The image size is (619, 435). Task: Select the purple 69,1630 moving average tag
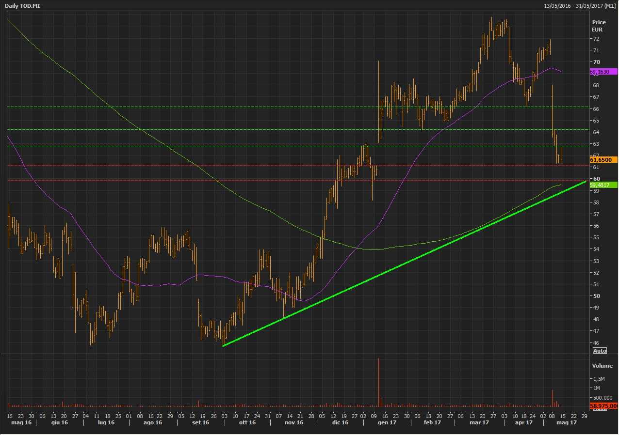click(x=603, y=72)
